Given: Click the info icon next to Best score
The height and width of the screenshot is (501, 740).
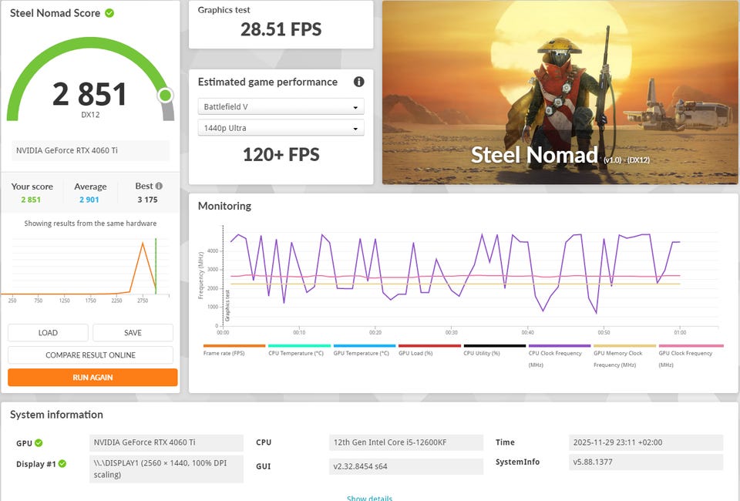Looking at the screenshot, I should pyautogui.click(x=159, y=186).
